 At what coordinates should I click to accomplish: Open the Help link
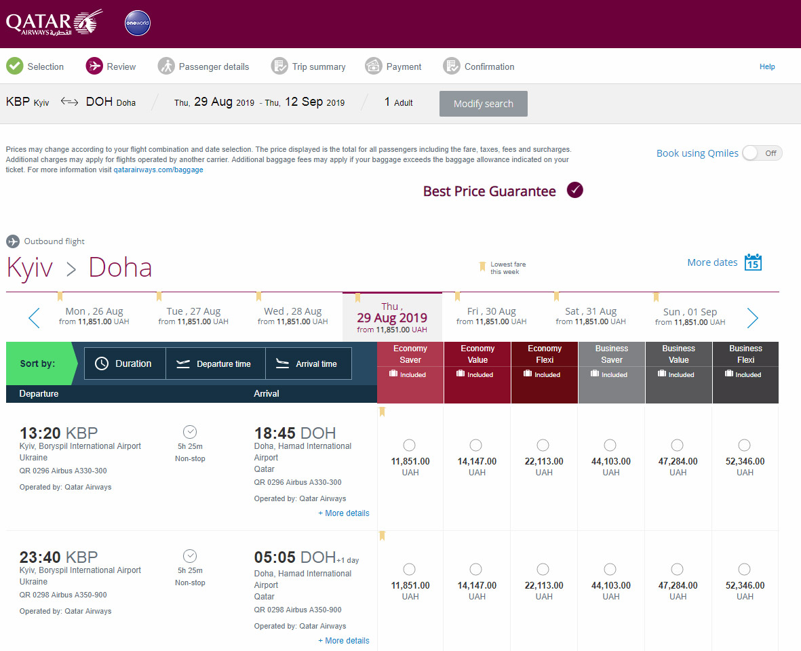tap(767, 66)
